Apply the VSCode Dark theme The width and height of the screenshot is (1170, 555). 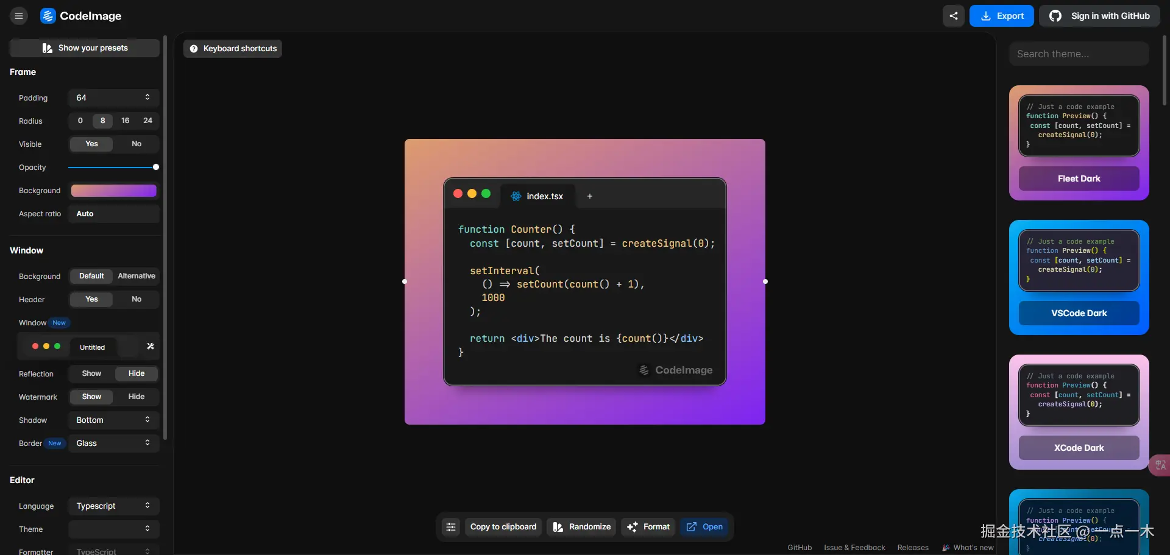coord(1078,313)
